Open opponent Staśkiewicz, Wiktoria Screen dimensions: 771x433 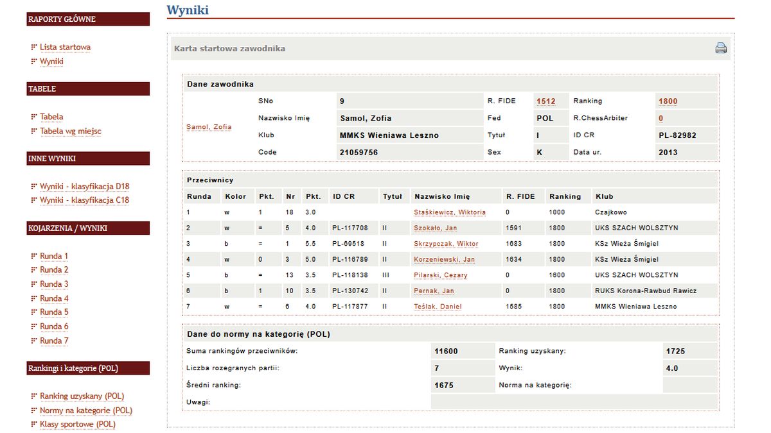(450, 212)
